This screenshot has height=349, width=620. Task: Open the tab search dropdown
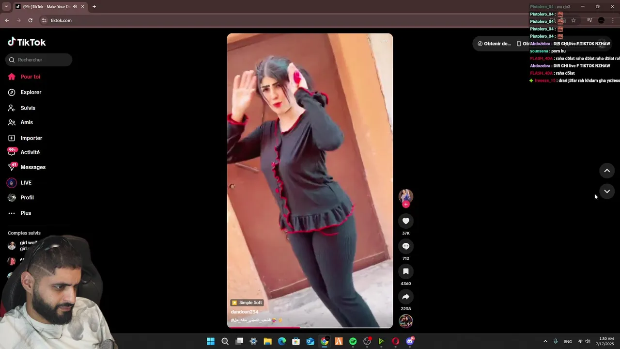pyautogui.click(x=6, y=7)
